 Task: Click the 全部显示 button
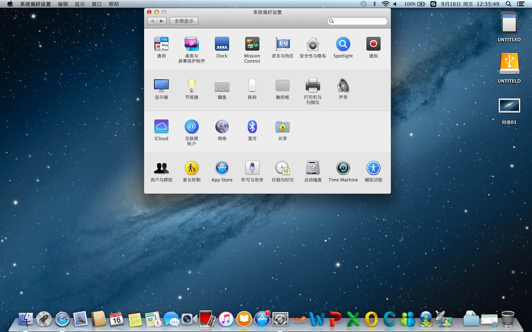click(x=184, y=21)
